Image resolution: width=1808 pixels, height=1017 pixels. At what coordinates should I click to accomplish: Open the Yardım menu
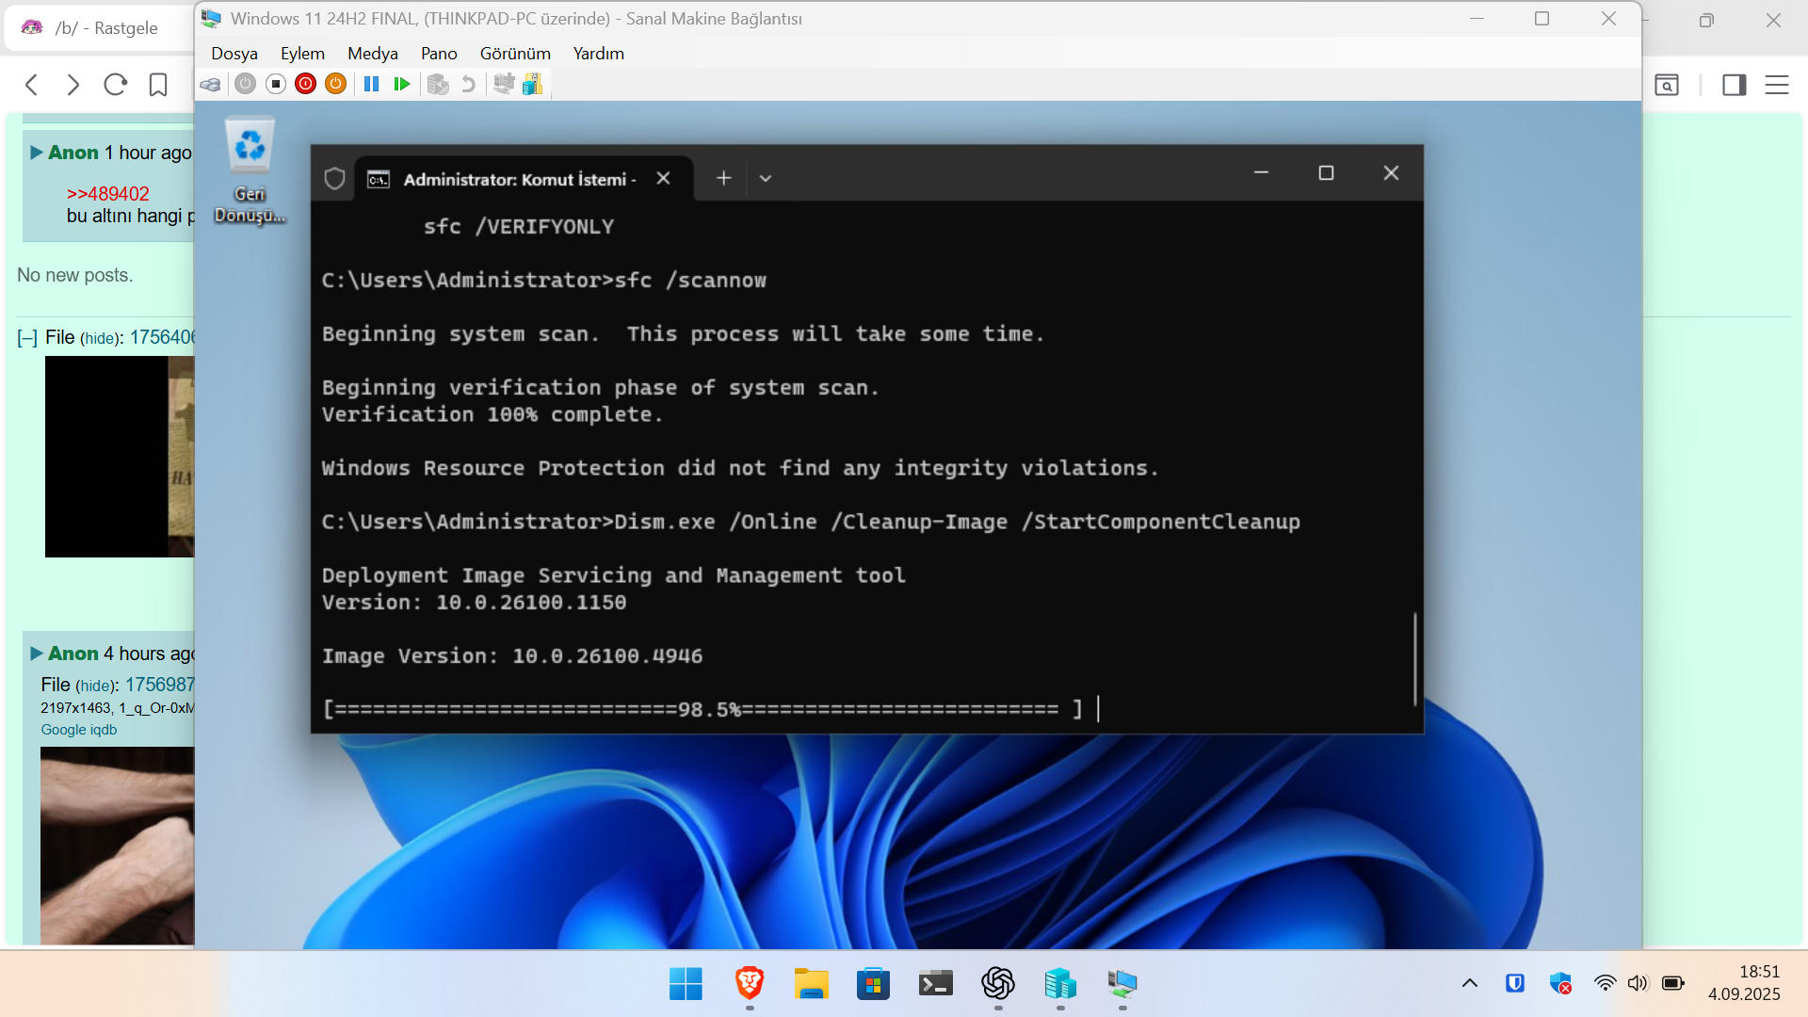coord(599,54)
